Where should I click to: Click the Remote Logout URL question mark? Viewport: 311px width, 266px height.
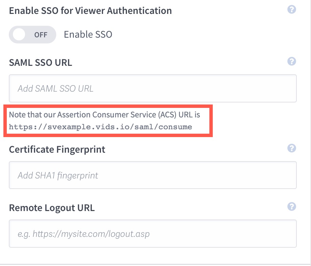(291, 207)
